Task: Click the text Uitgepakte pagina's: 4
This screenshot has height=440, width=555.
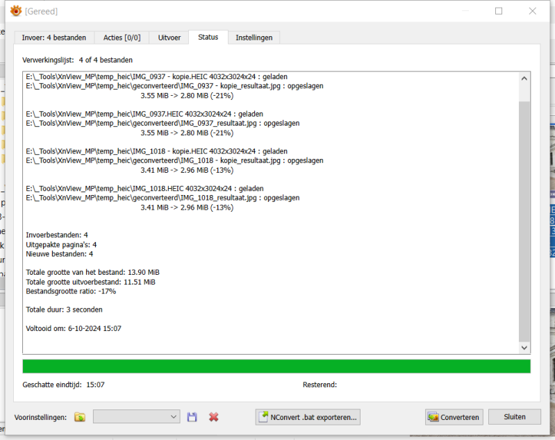Action: (61, 245)
